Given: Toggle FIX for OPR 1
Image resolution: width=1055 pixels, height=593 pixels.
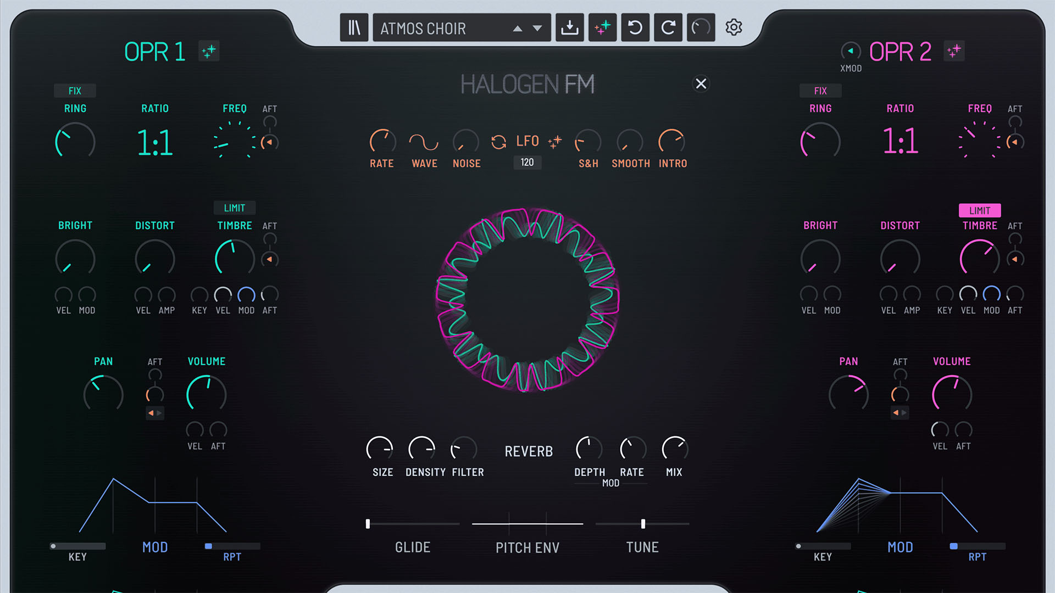Looking at the screenshot, I should (x=75, y=91).
